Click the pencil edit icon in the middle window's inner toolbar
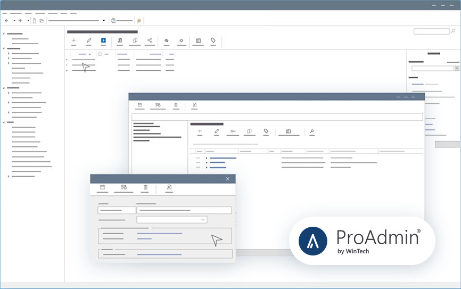This screenshot has height=289, width=461. 217,131
